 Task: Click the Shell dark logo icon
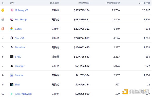coord(12,84)
